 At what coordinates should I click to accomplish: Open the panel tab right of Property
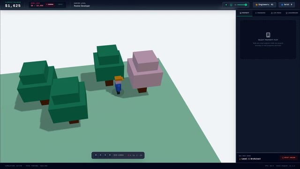[x=260, y=13]
